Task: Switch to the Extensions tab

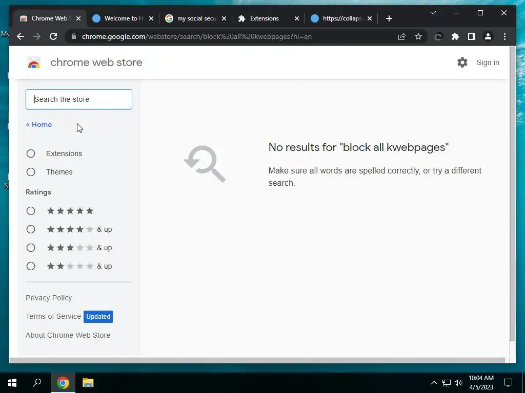Action: coord(269,18)
